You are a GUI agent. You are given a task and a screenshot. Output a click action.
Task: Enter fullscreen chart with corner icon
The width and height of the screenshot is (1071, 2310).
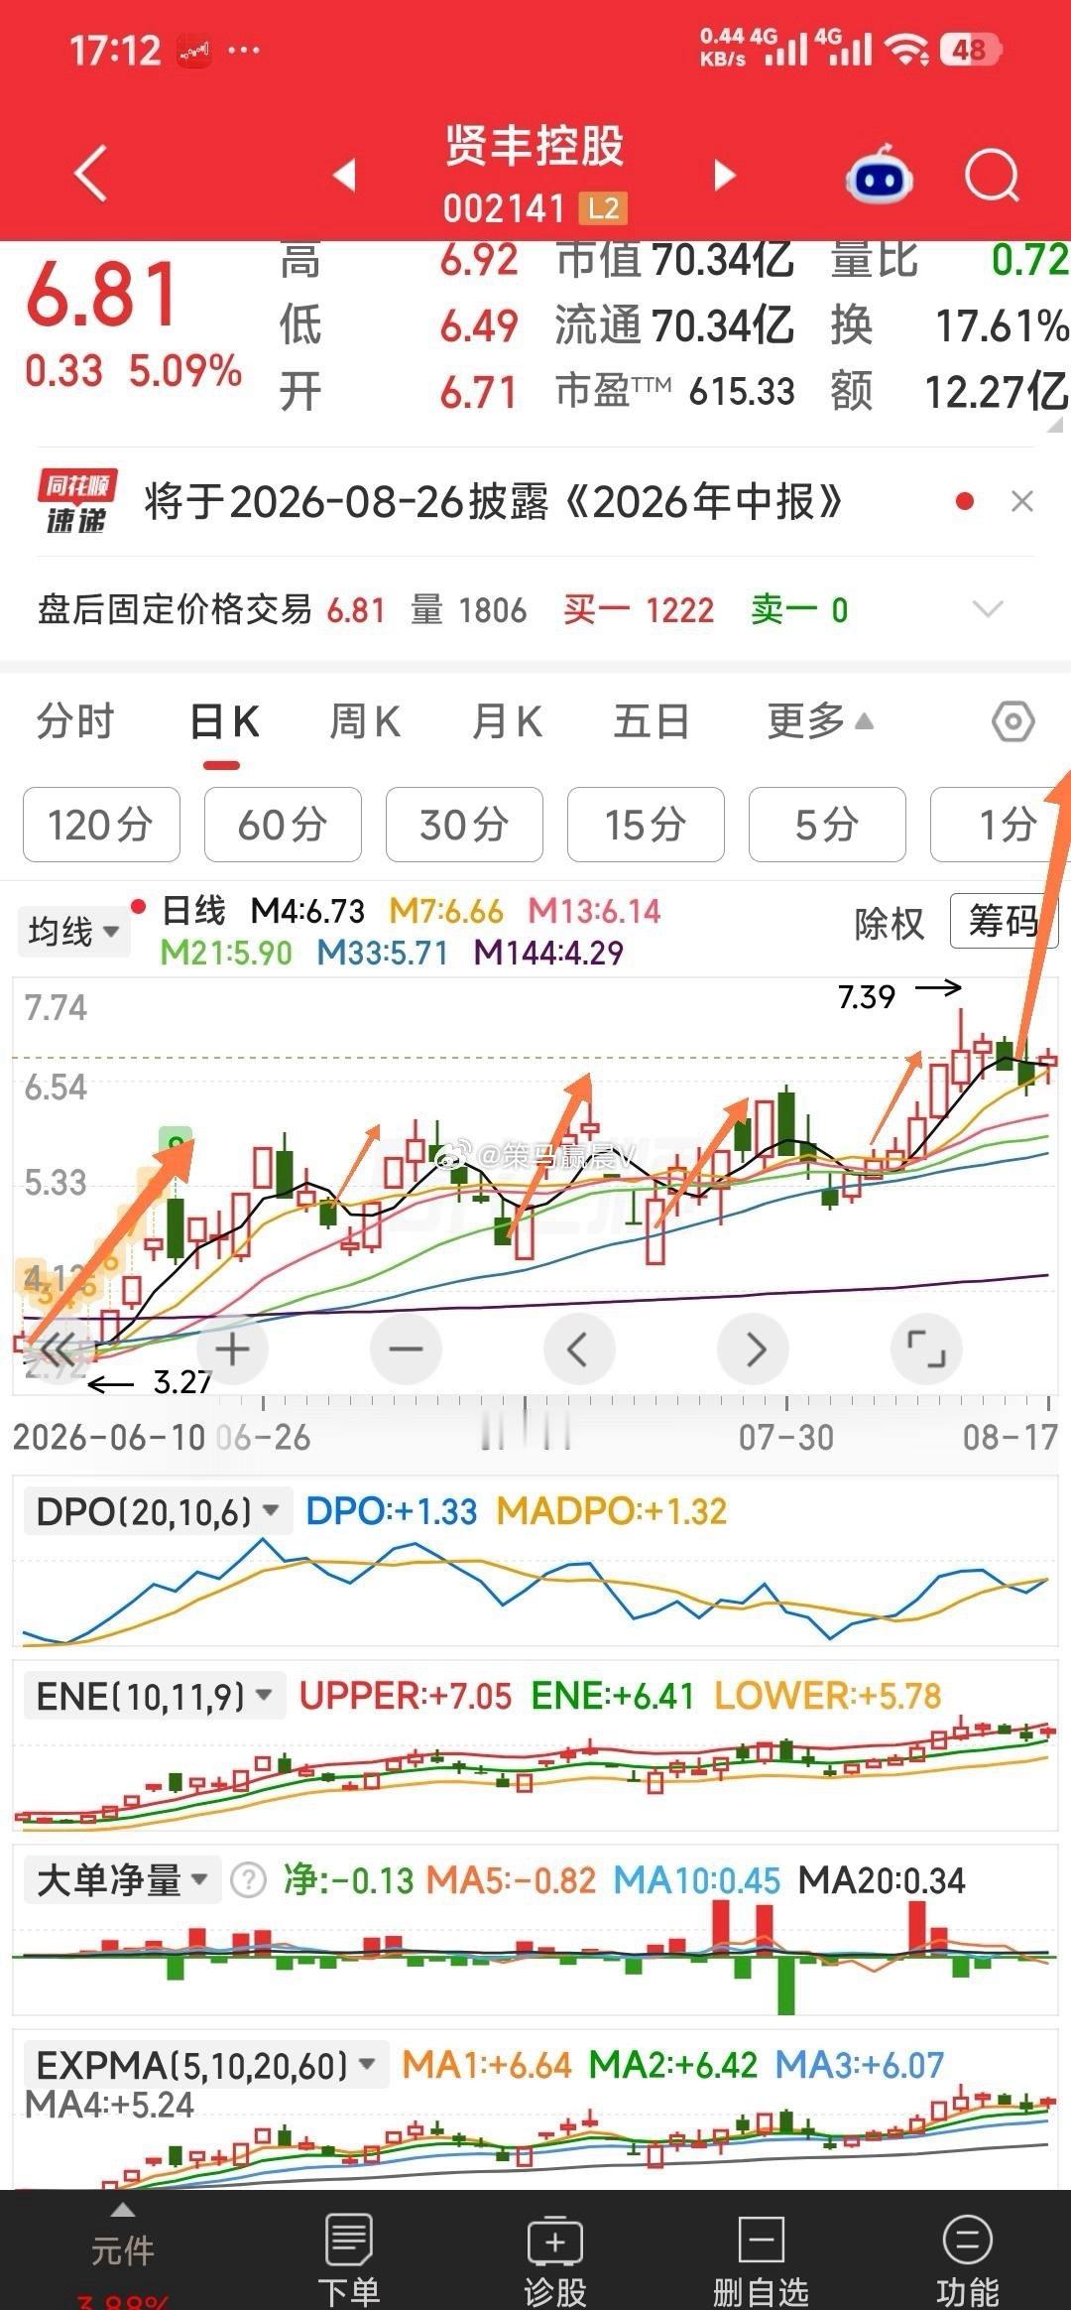[927, 1349]
